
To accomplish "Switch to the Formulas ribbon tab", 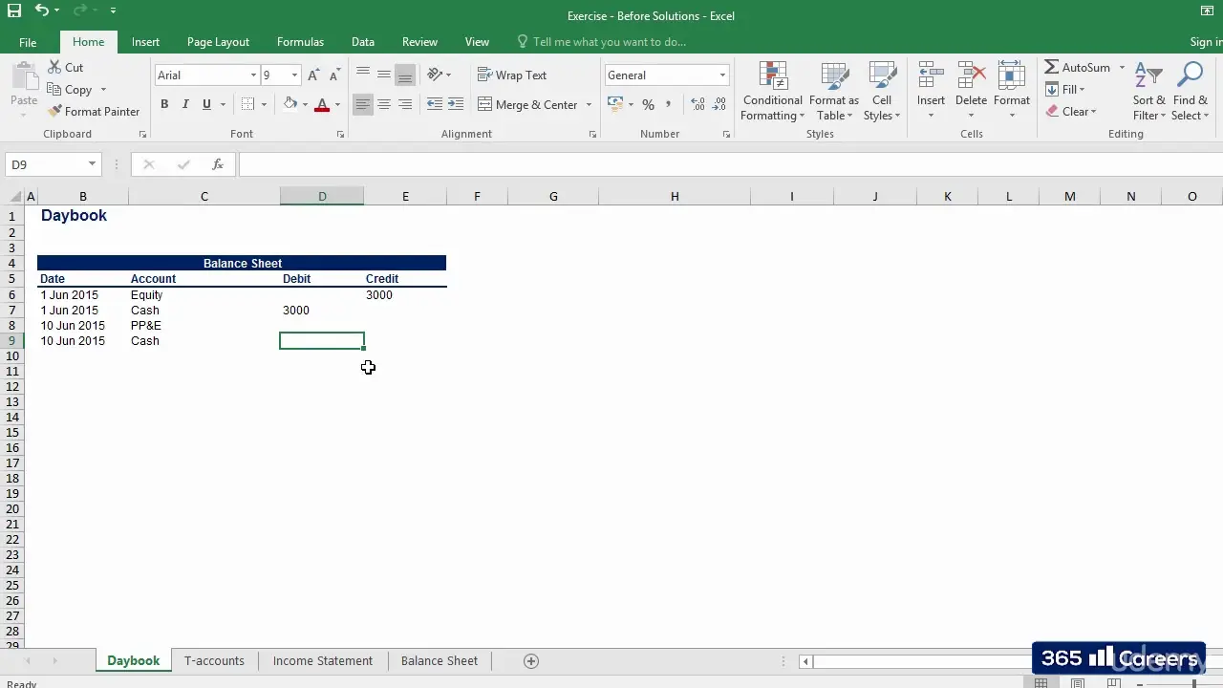I will tap(300, 42).
